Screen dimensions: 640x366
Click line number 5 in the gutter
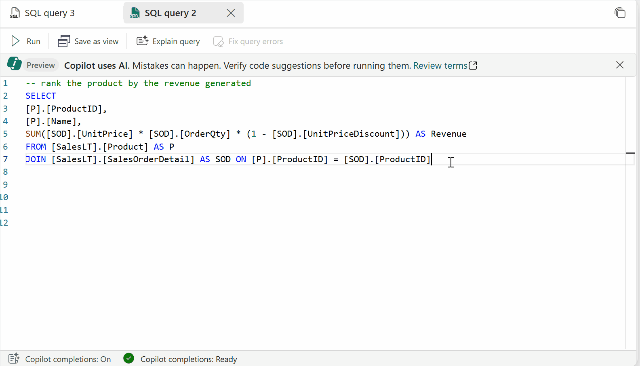5,134
